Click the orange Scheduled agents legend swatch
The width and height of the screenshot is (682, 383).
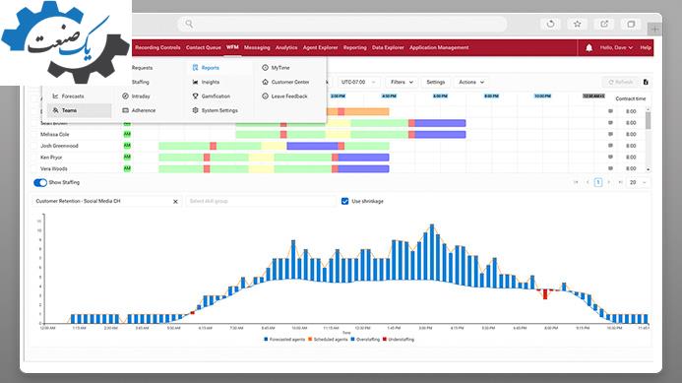[x=310, y=339]
